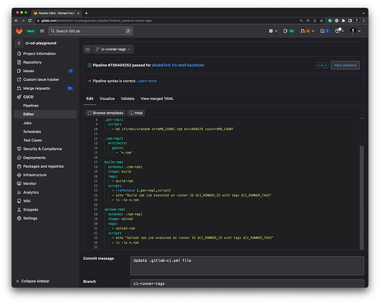Viewport: 380px width, 303px height.
Task: Expand the help question mark dropdown
Action: coord(339,30)
